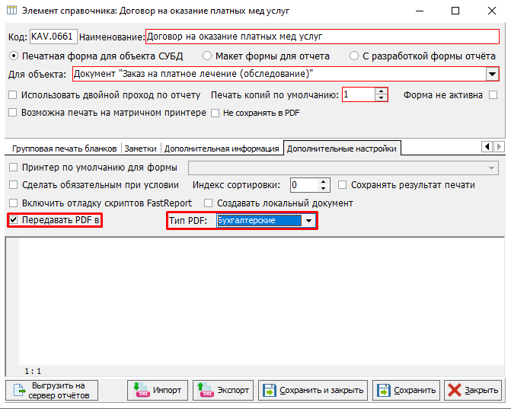
Task: Click the Индекс сортировки input field
Action: (304, 185)
